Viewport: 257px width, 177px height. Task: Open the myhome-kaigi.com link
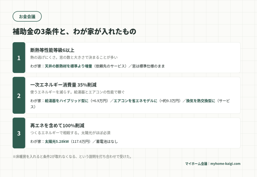(x=225, y=163)
